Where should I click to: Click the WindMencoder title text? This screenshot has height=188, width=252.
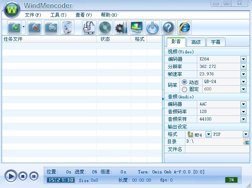point(48,6)
